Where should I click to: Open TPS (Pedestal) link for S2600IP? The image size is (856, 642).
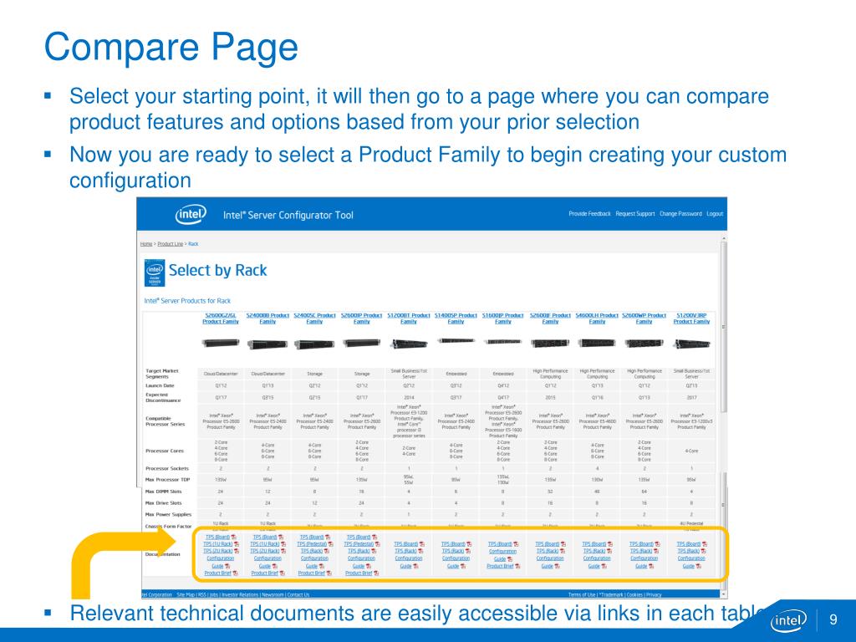click(358, 544)
